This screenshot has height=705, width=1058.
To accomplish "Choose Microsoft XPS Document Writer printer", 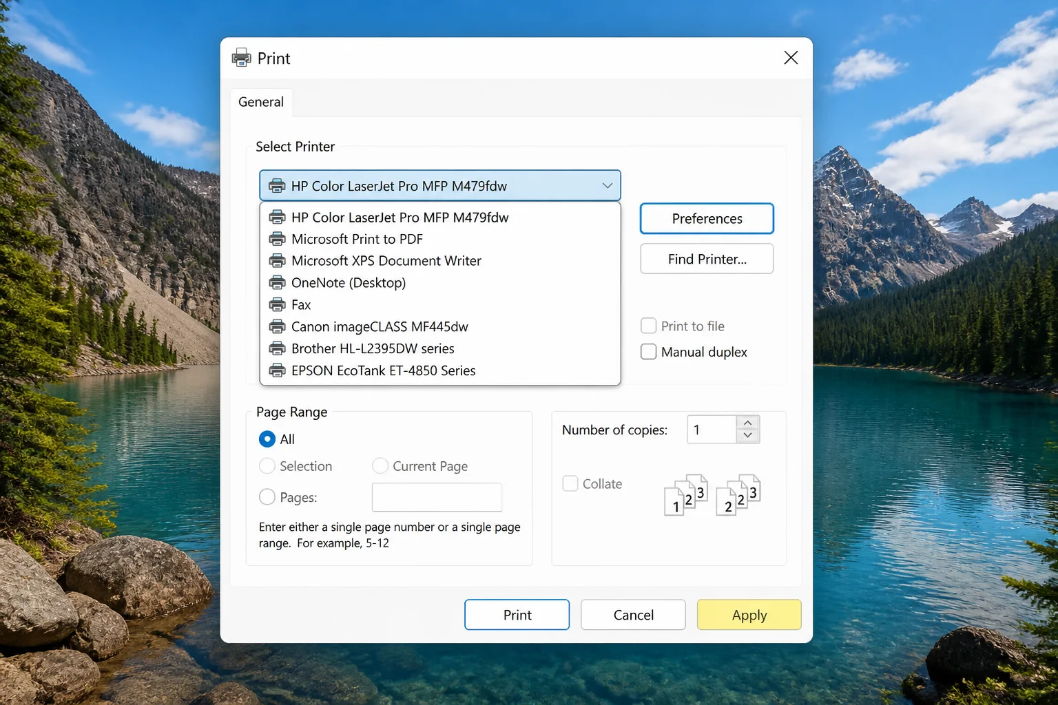I will tap(440, 261).
